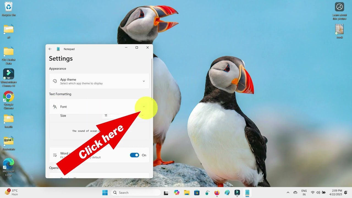Screen dimensions: 352x198
Task: Launch Wondershare Filmora 14 desktop shortcut
Action: pyautogui.click(x=9, y=78)
